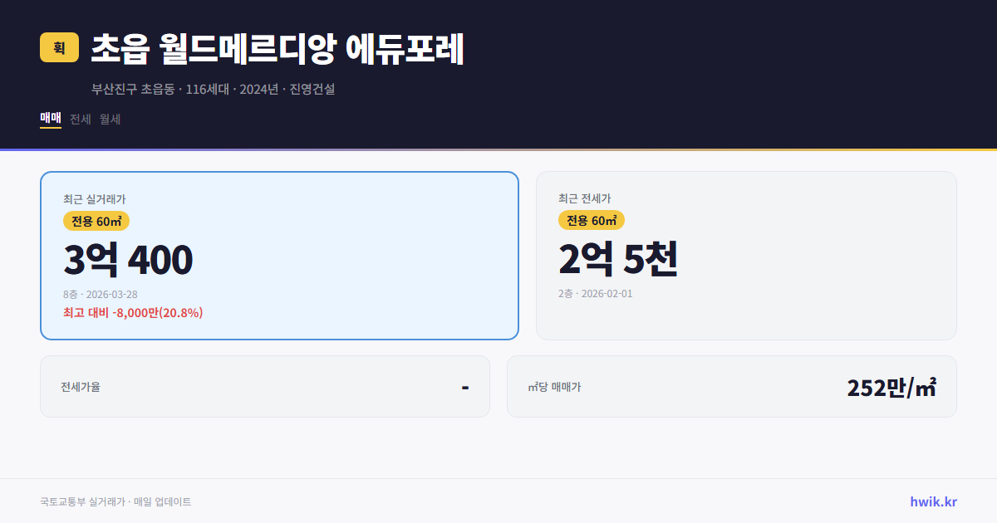Select the 전용 60㎡ badge on jeonse card
This screenshot has height=523, width=997.
pos(591,220)
